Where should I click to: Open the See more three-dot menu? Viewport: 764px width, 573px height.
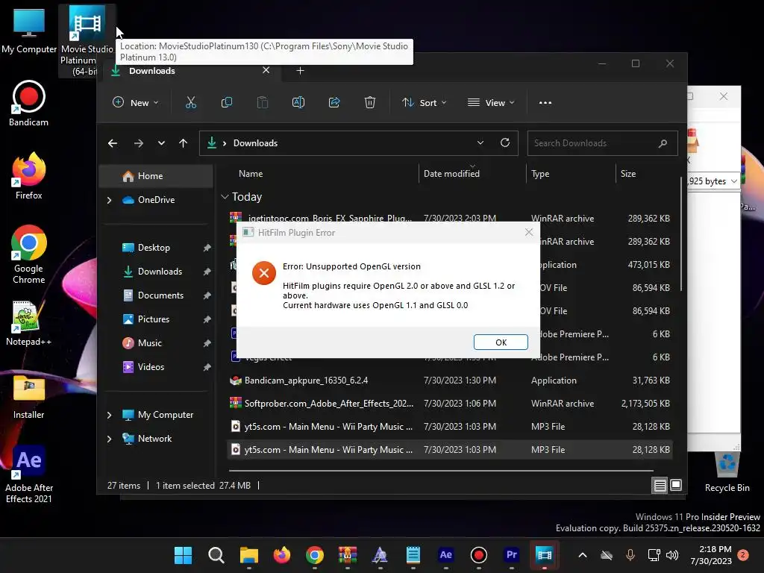pos(545,103)
